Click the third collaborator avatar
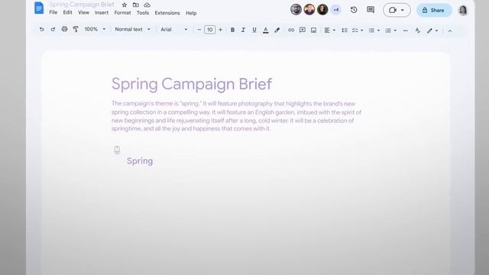489x275 pixels. [x=322, y=9]
